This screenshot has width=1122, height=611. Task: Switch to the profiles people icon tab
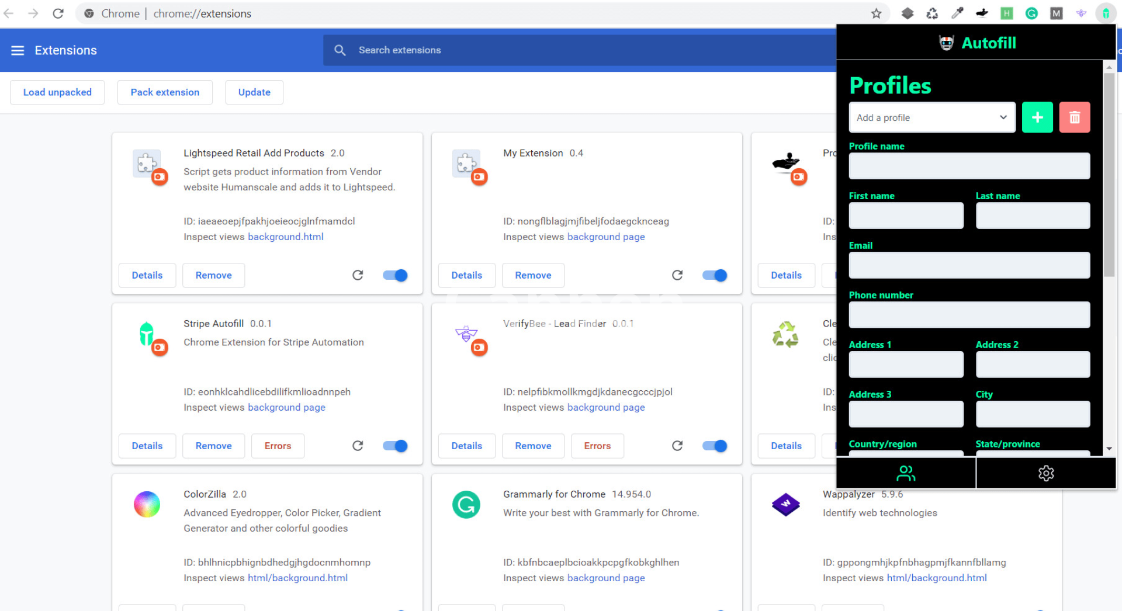pos(906,473)
